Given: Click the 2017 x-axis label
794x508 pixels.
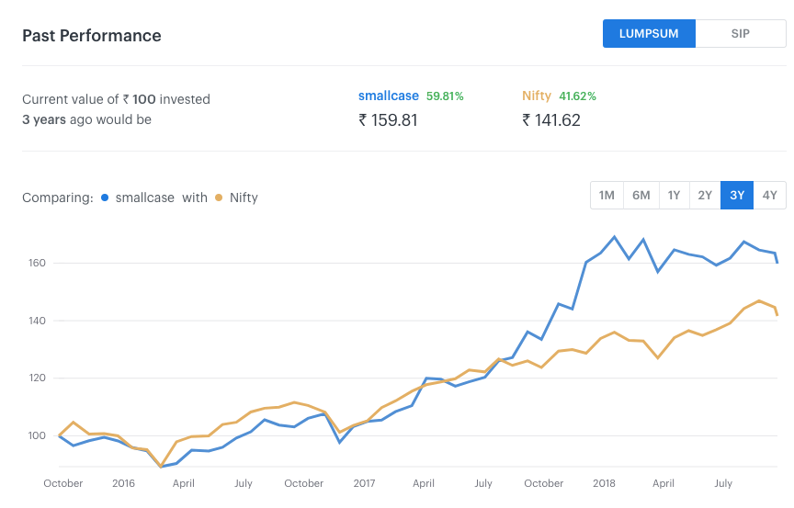Looking at the screenshot, I should (x=364, y=483).
